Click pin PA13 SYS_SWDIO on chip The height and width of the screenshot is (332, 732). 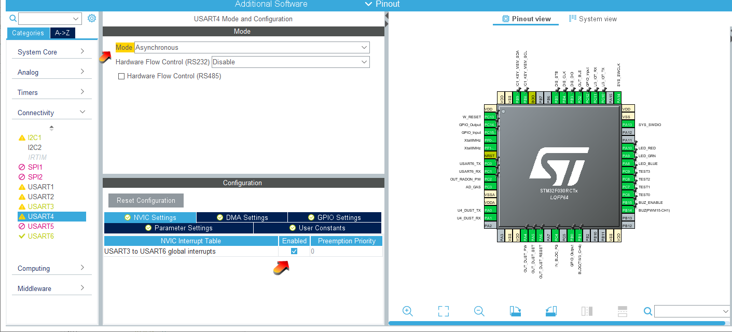(628, 125)
